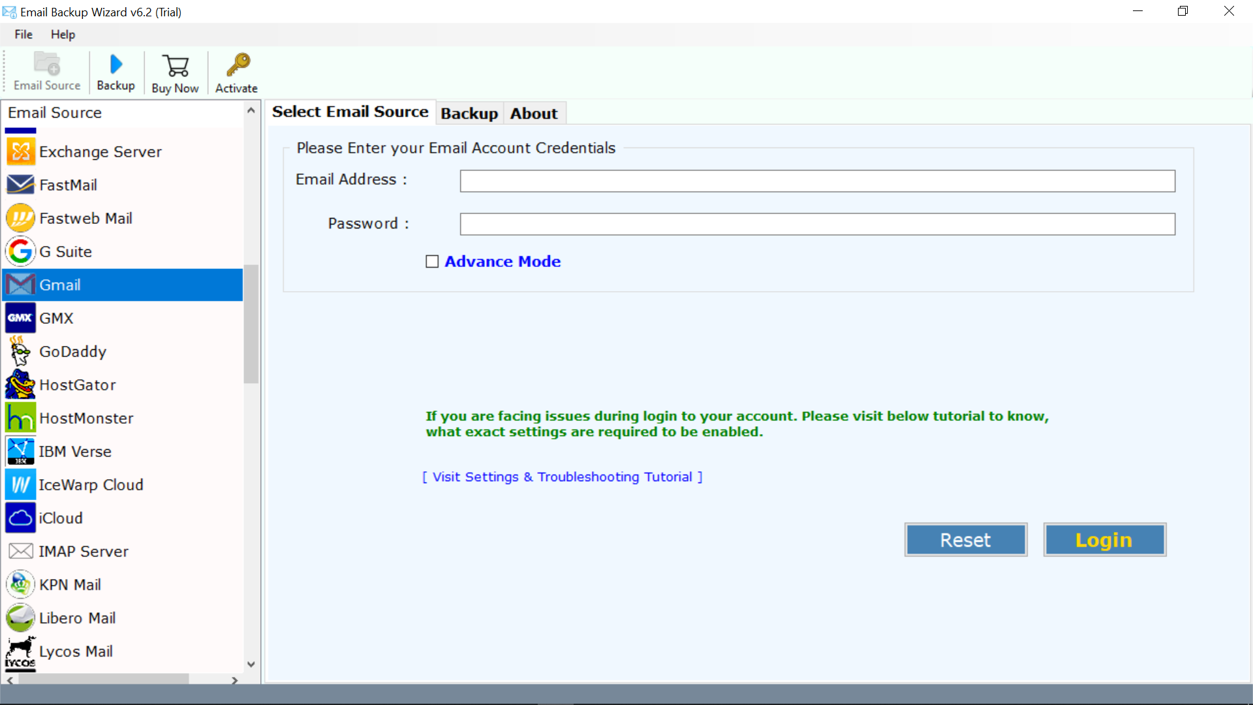Select the Libero Mail icon
Viewport: 1253px width, 705px height.
pos(21,618)
